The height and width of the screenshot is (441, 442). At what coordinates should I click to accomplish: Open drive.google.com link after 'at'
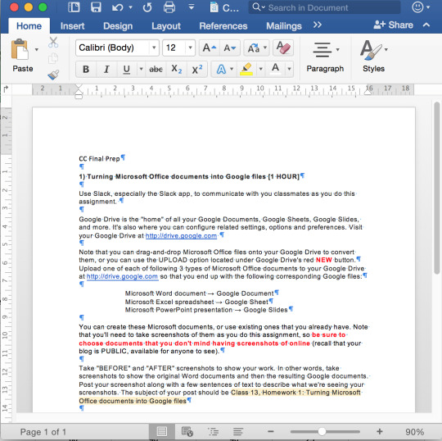(x=122, y=276)
